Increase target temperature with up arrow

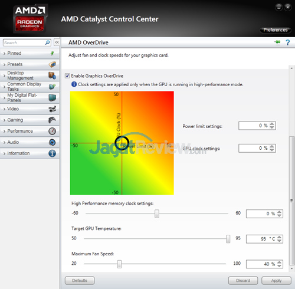[279, 237]
